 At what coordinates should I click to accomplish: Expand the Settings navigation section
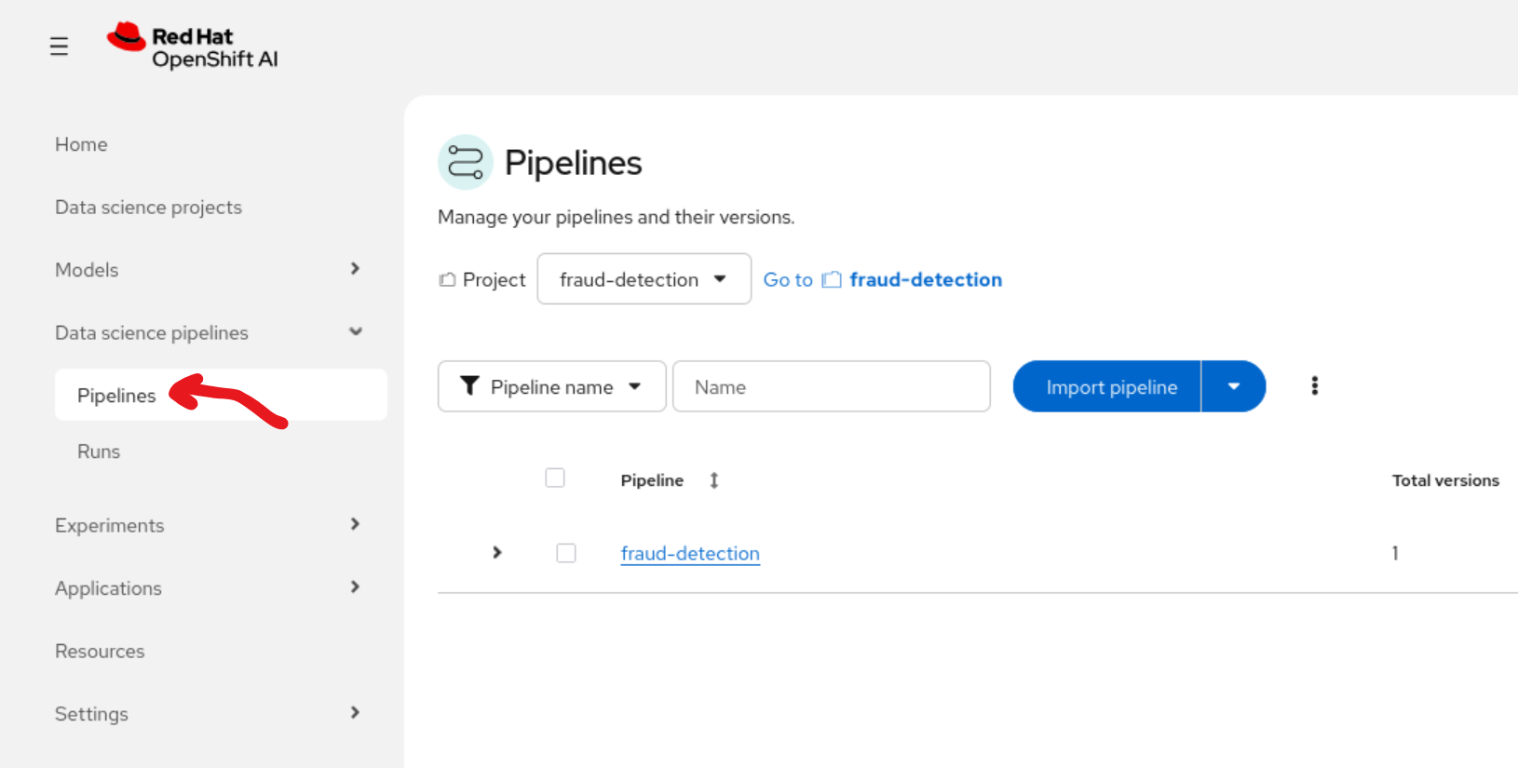tap(355, 712)
